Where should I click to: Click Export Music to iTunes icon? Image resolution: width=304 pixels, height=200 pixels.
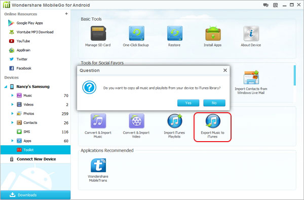213,121
